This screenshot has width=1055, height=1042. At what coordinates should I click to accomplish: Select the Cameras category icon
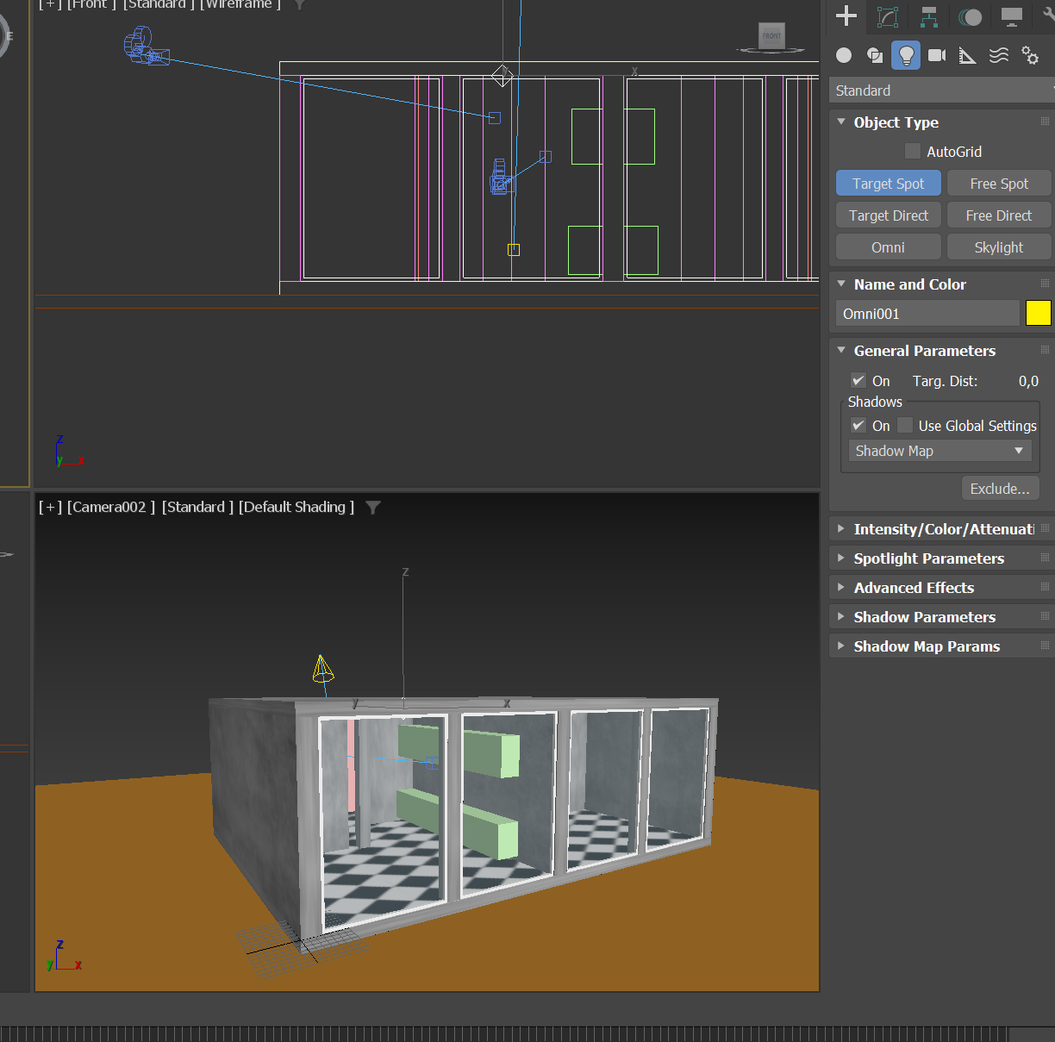(x=937, y=55)
